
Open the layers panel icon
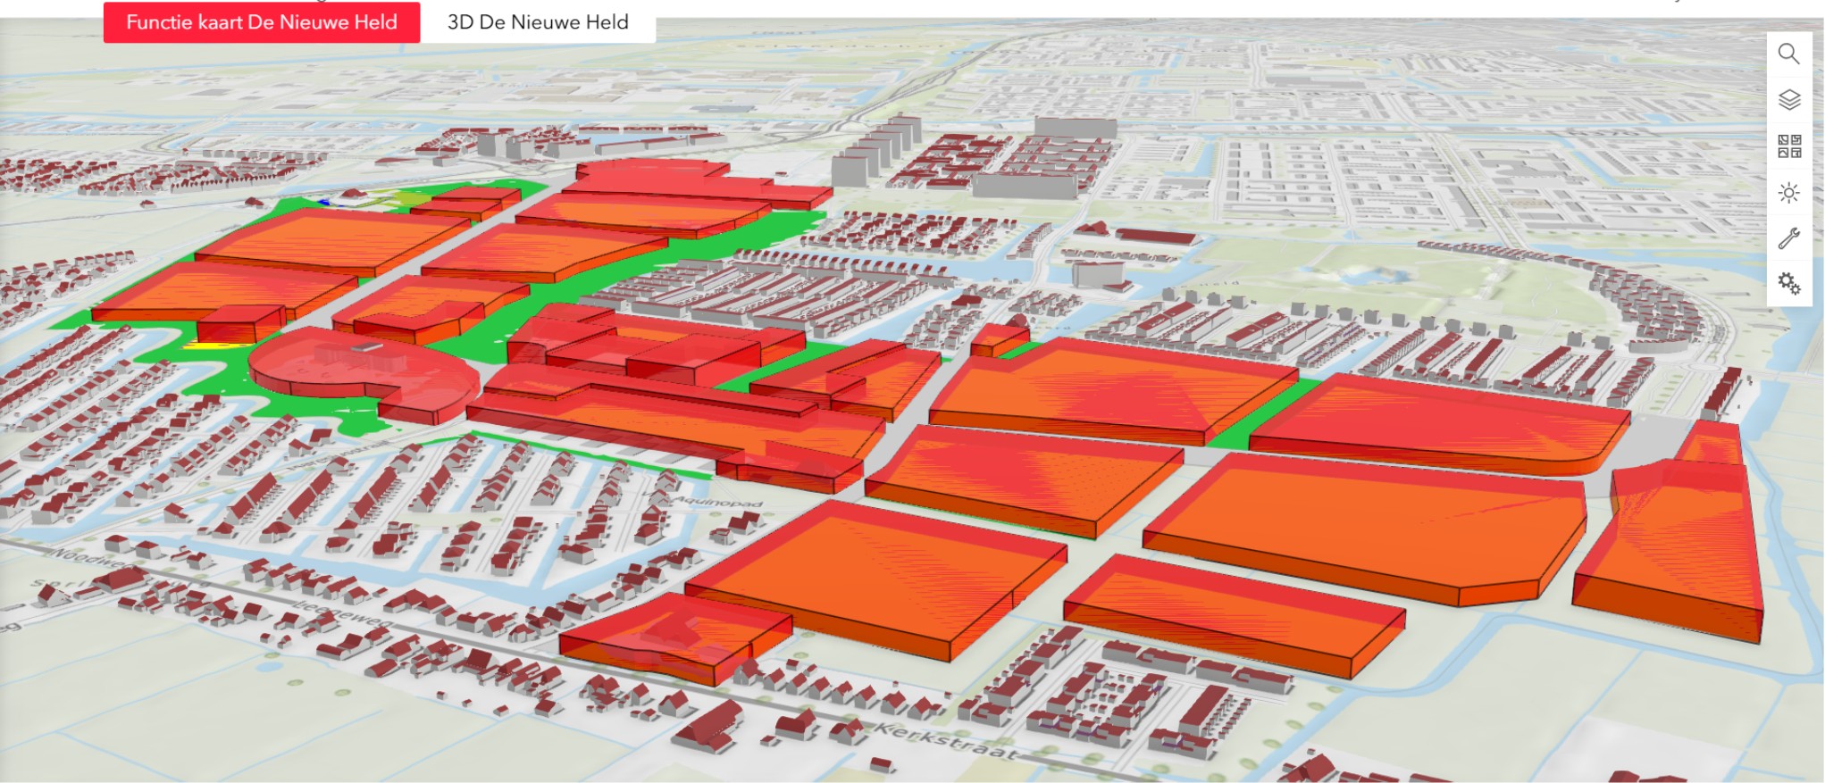point(1788,100)
